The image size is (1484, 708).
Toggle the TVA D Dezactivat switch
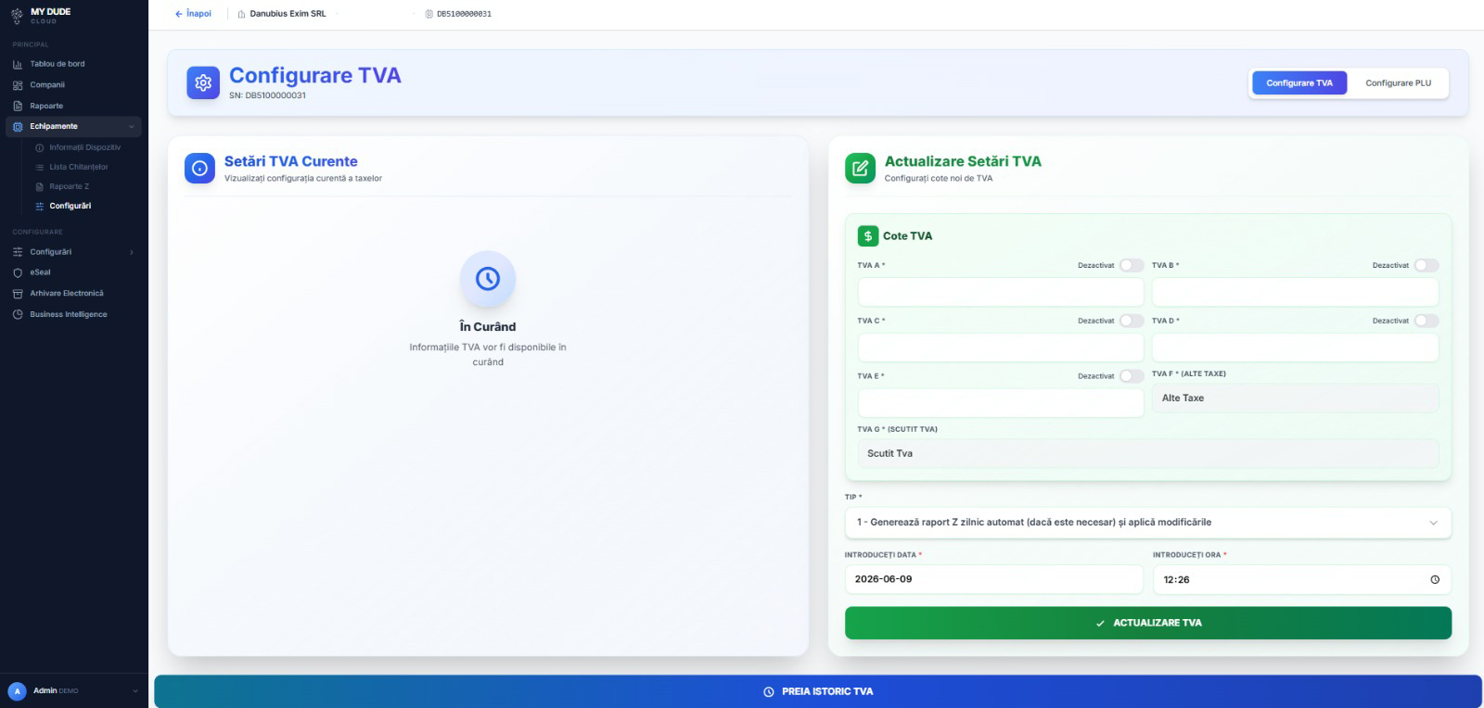1426,321
